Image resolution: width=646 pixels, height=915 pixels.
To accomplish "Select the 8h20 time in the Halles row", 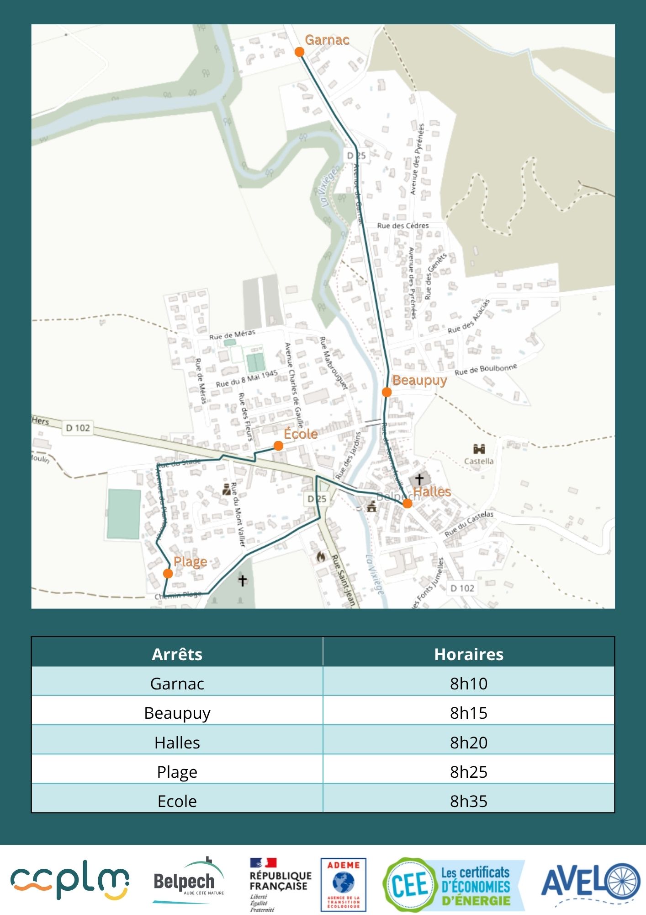I will click(x=468, y=743).
